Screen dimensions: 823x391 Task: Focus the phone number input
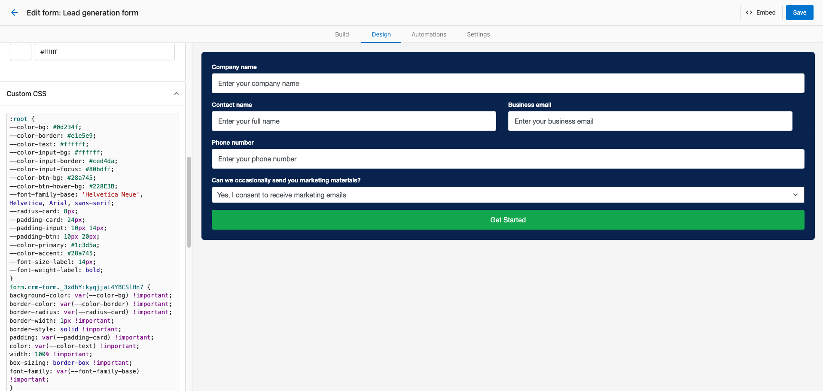point(508,159)
